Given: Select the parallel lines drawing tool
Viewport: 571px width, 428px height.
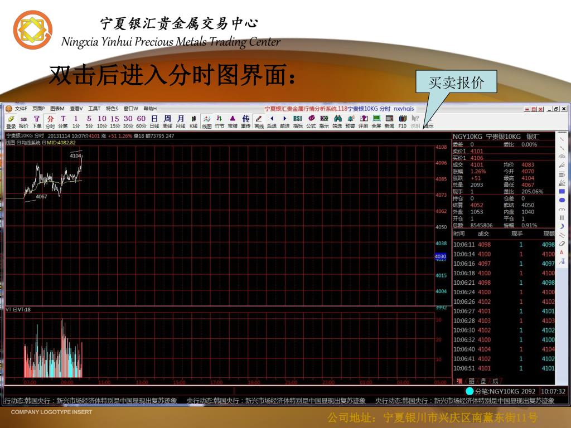Looking at the screenshot, I should [562, 235].
